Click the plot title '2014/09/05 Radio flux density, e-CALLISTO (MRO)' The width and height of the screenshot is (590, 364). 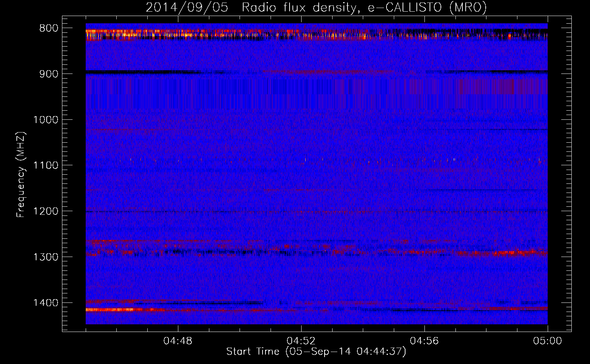point(316,8)
